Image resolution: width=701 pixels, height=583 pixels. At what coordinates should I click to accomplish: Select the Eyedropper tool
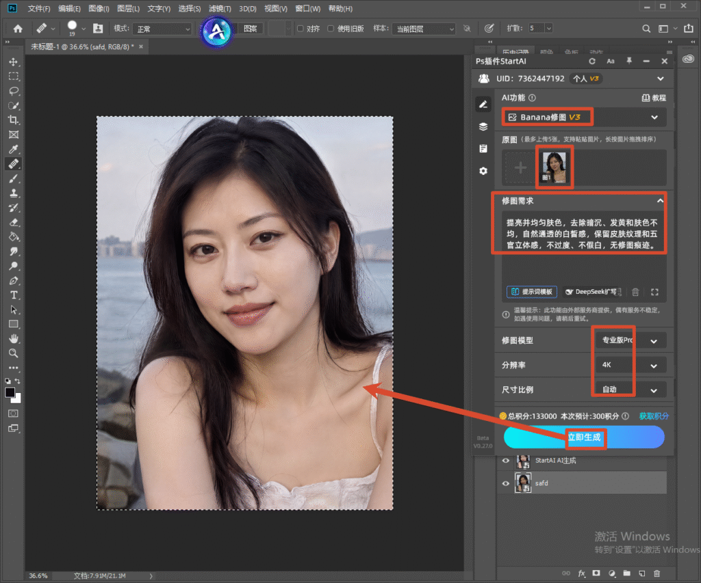click(14, 149)
